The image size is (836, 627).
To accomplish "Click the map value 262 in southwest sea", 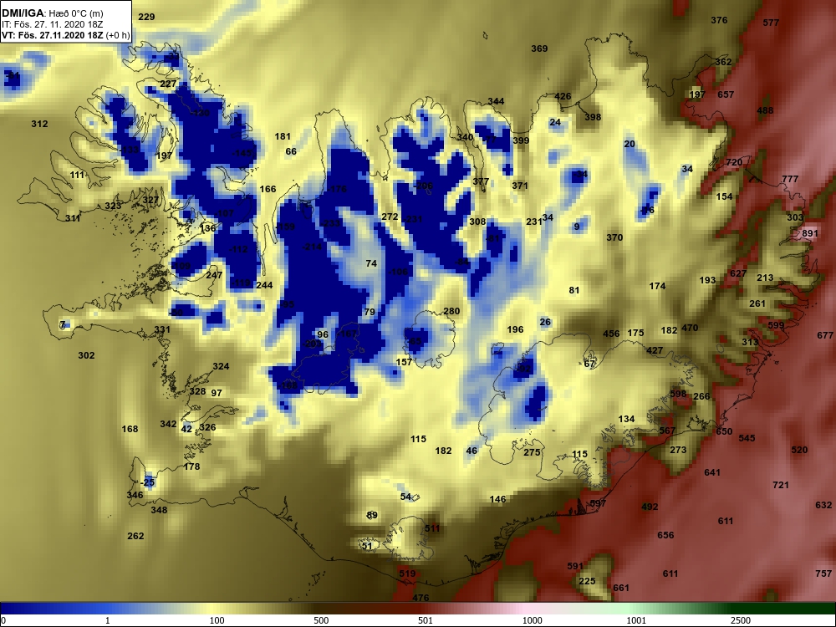I will [x=135, y=536].
